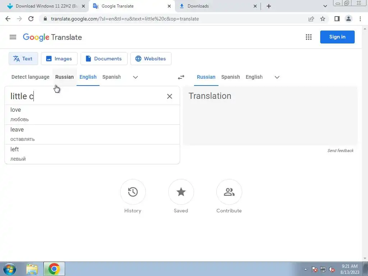Open the Contribute icon
368x276 pixels.
tap(229, 192)
